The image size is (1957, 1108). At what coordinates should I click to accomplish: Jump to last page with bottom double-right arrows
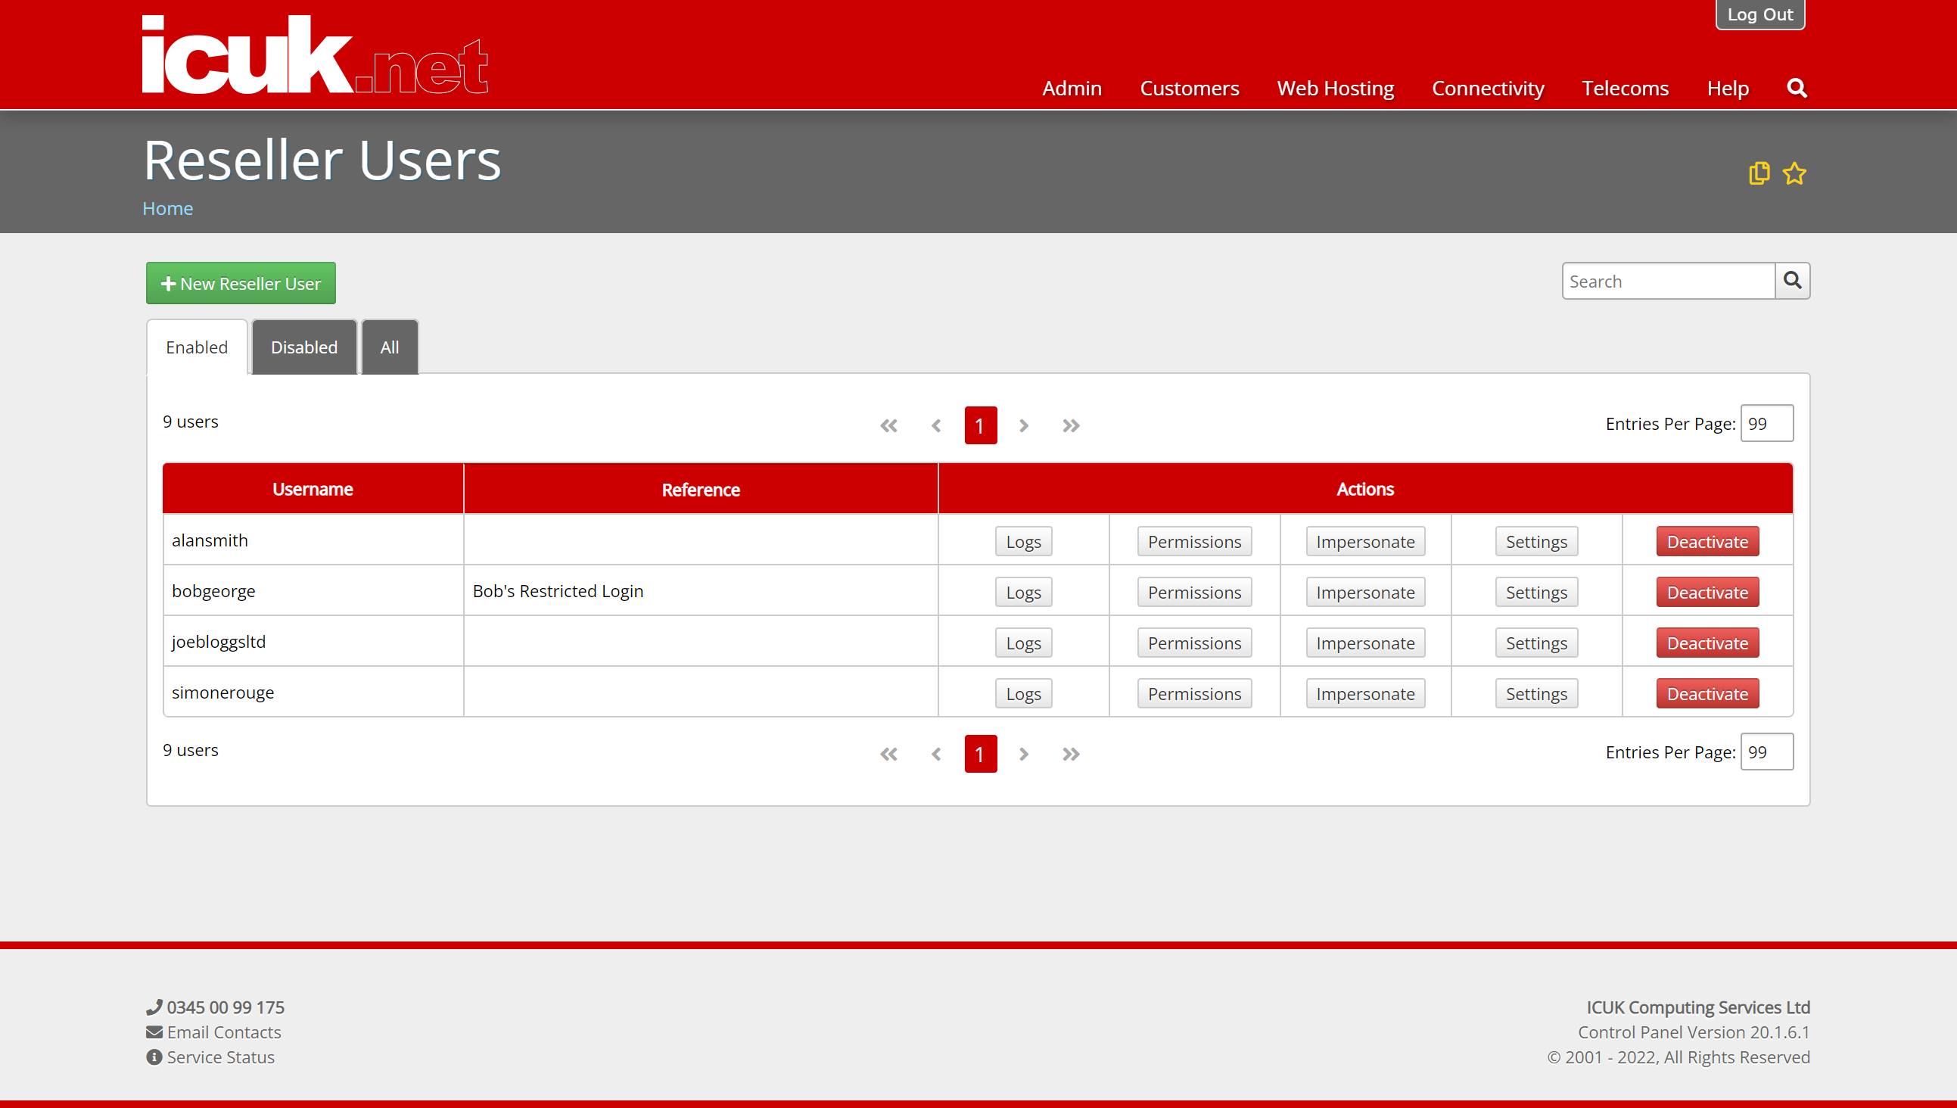[1071, 754]
